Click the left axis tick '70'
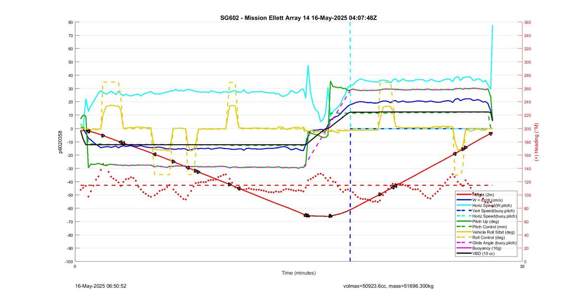Viewport: 577px width, 294px height. (70, 36)
